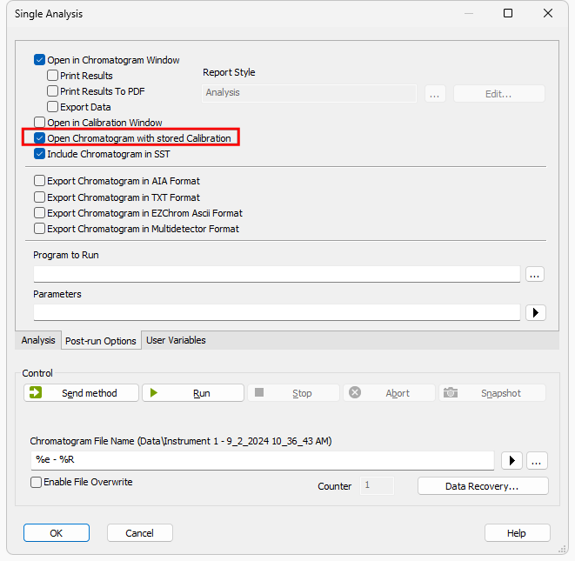
Task: Toggle Include Chromatogram in SST
Action: coord(40,154)
